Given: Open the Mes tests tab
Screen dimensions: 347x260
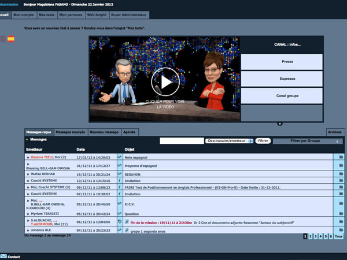Looking at the screenshot, I should click(x=46, y=15).
